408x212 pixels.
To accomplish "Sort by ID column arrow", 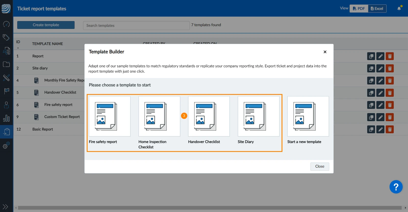I will coord(18,48).
